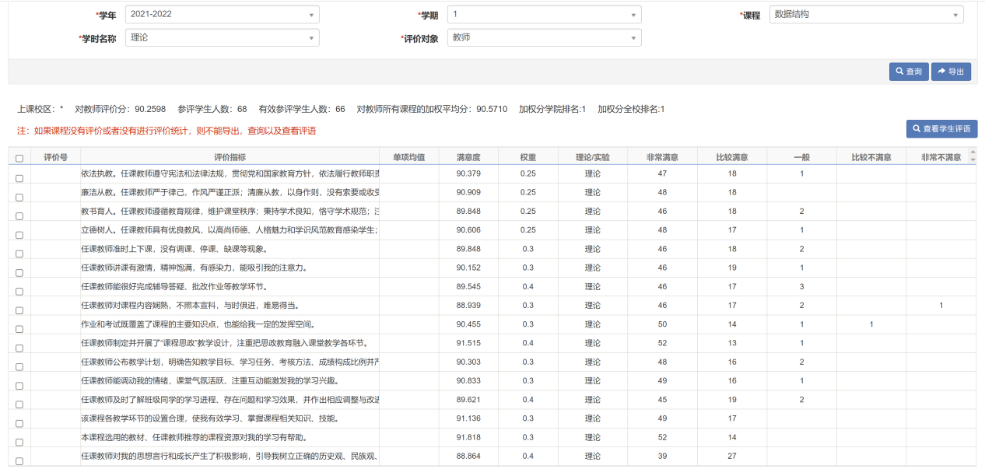Select satisfaction value 91.515

point(468,343)
